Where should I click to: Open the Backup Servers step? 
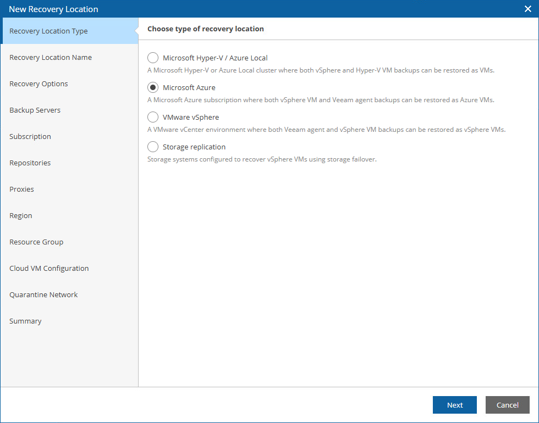tap(35, 110)
